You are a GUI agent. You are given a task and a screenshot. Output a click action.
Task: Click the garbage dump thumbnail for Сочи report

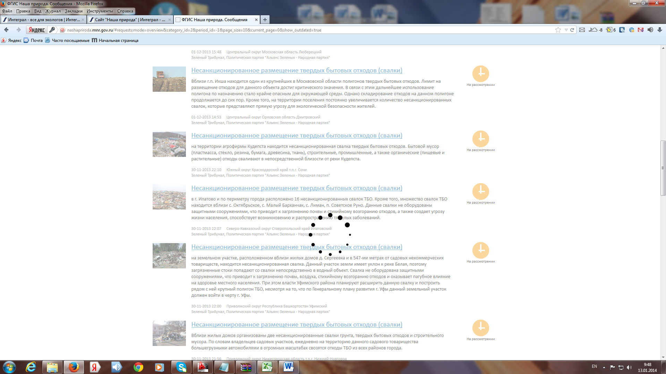tap(169, 144)
